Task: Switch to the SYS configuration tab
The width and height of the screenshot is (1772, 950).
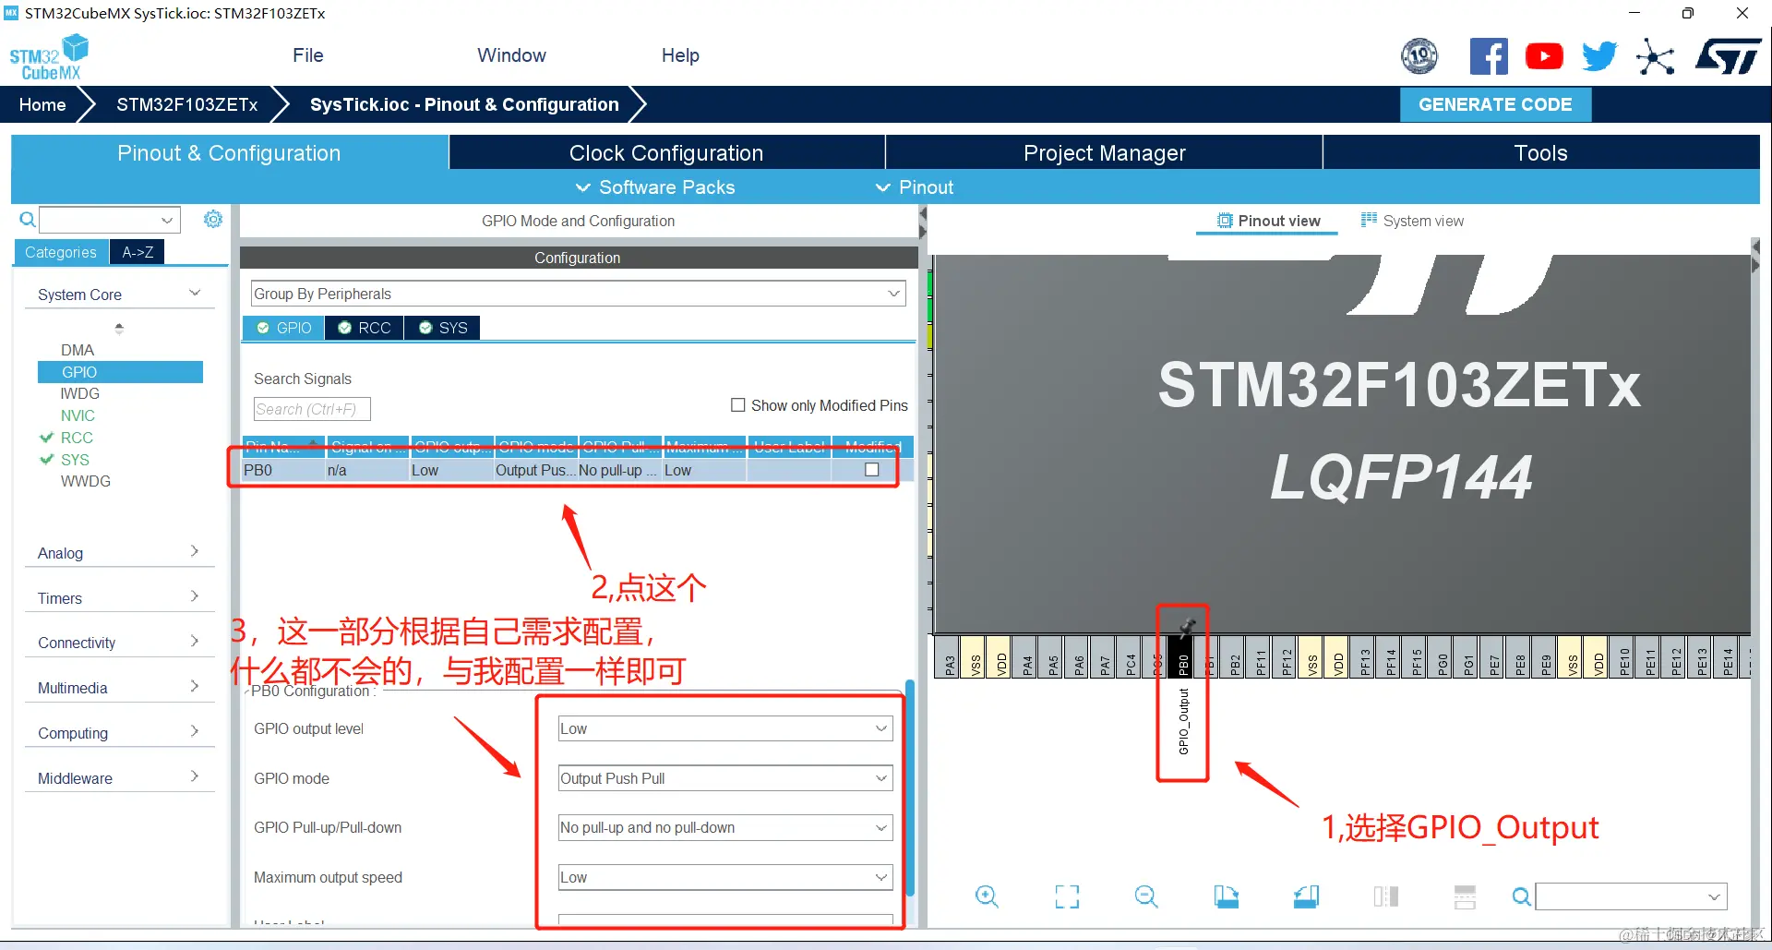Action: coord(443,328)
